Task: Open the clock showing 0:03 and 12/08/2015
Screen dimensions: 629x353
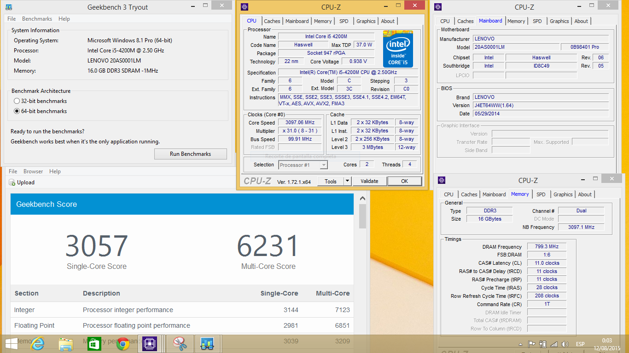Action: click(607, 344)
